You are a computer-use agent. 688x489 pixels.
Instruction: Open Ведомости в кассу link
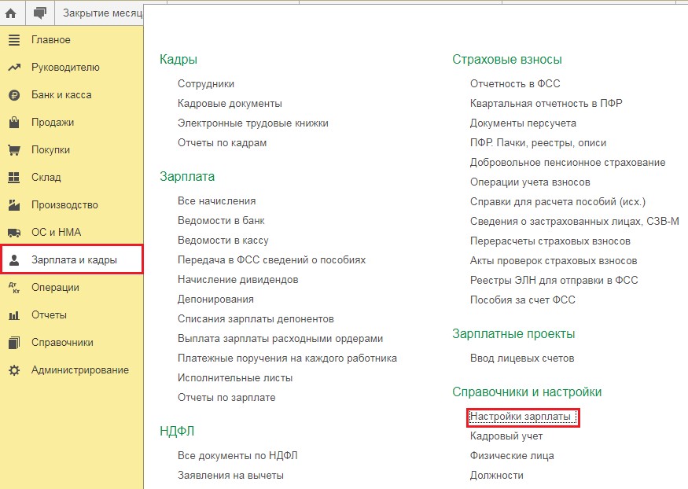(x=223, y=241)
